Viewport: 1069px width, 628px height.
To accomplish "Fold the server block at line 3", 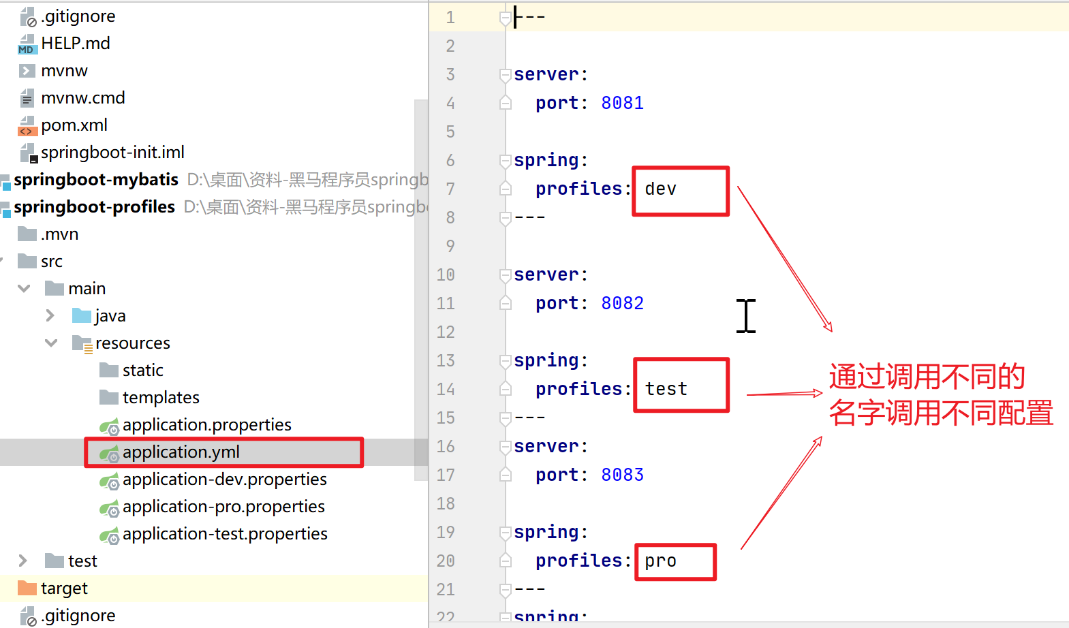I will pos(506,76).
